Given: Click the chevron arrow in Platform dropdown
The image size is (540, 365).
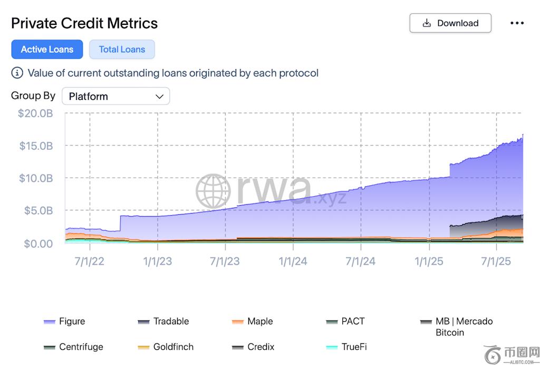Looking at the screenshot, I should point(159,97).
